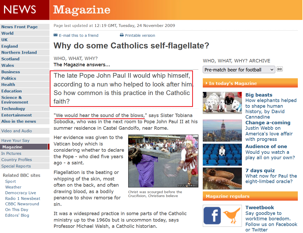Click the Tweetbook headline link

(x=259, y=207)
